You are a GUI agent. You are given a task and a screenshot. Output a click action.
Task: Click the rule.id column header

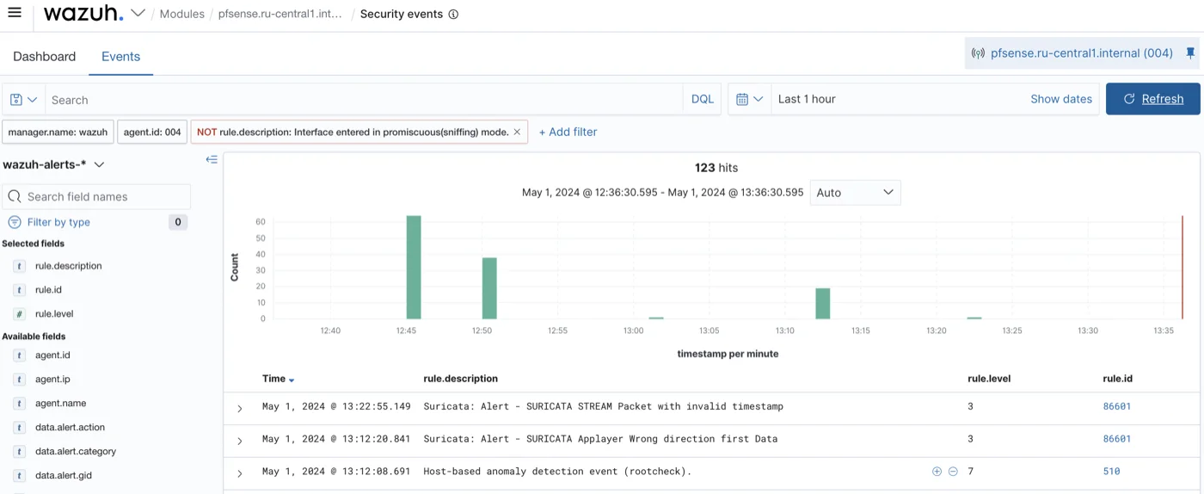[x=1117, y=379]
